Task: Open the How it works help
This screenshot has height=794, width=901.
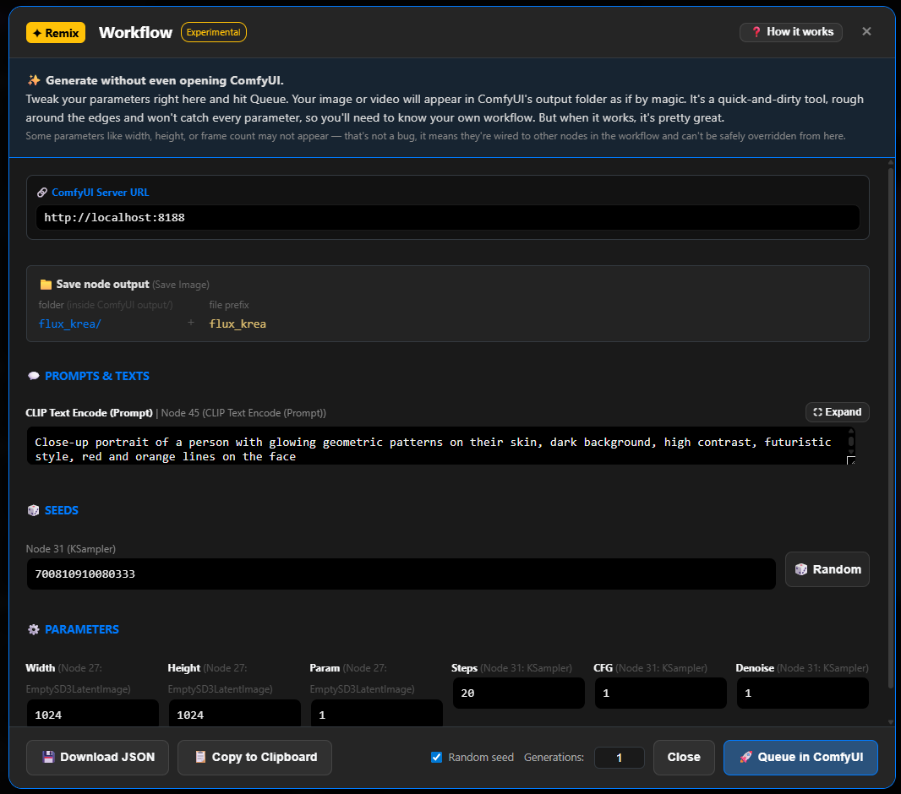Action: [790, 32]
